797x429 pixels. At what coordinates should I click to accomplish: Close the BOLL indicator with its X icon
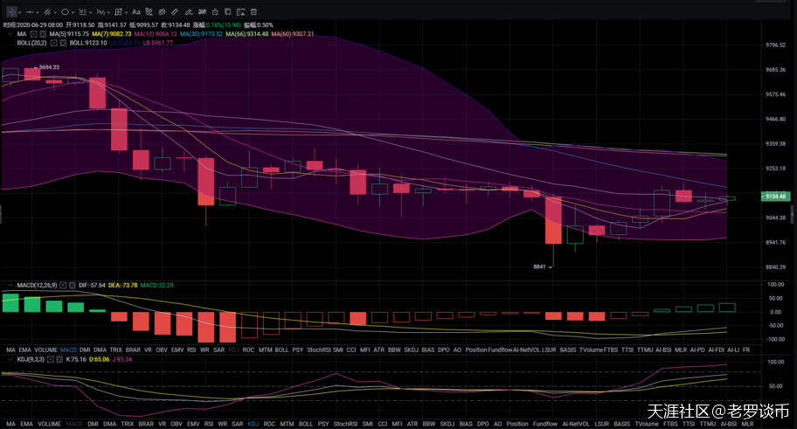click(x=62, y=43)
